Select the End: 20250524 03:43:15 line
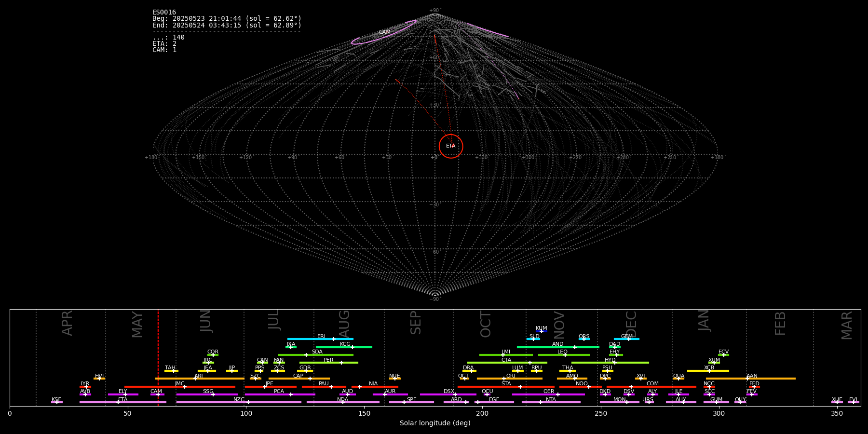 pyautogui.click(x=227, y=25)
